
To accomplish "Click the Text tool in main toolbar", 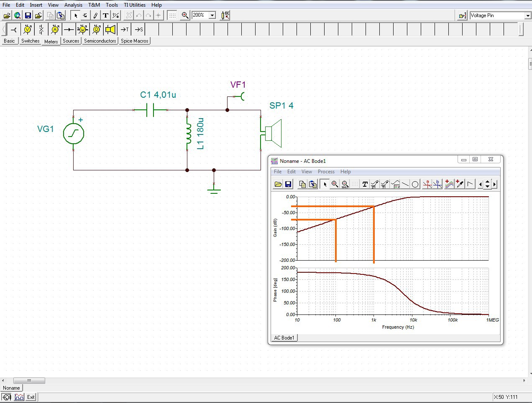I will pyautogui.click(x=105, y=15).
